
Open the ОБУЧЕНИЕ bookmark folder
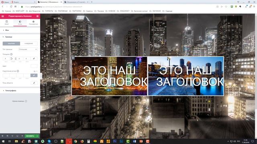(x=155, y=11)
